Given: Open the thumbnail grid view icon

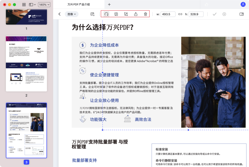Looking at the screenshot, I should coord(24,5).
